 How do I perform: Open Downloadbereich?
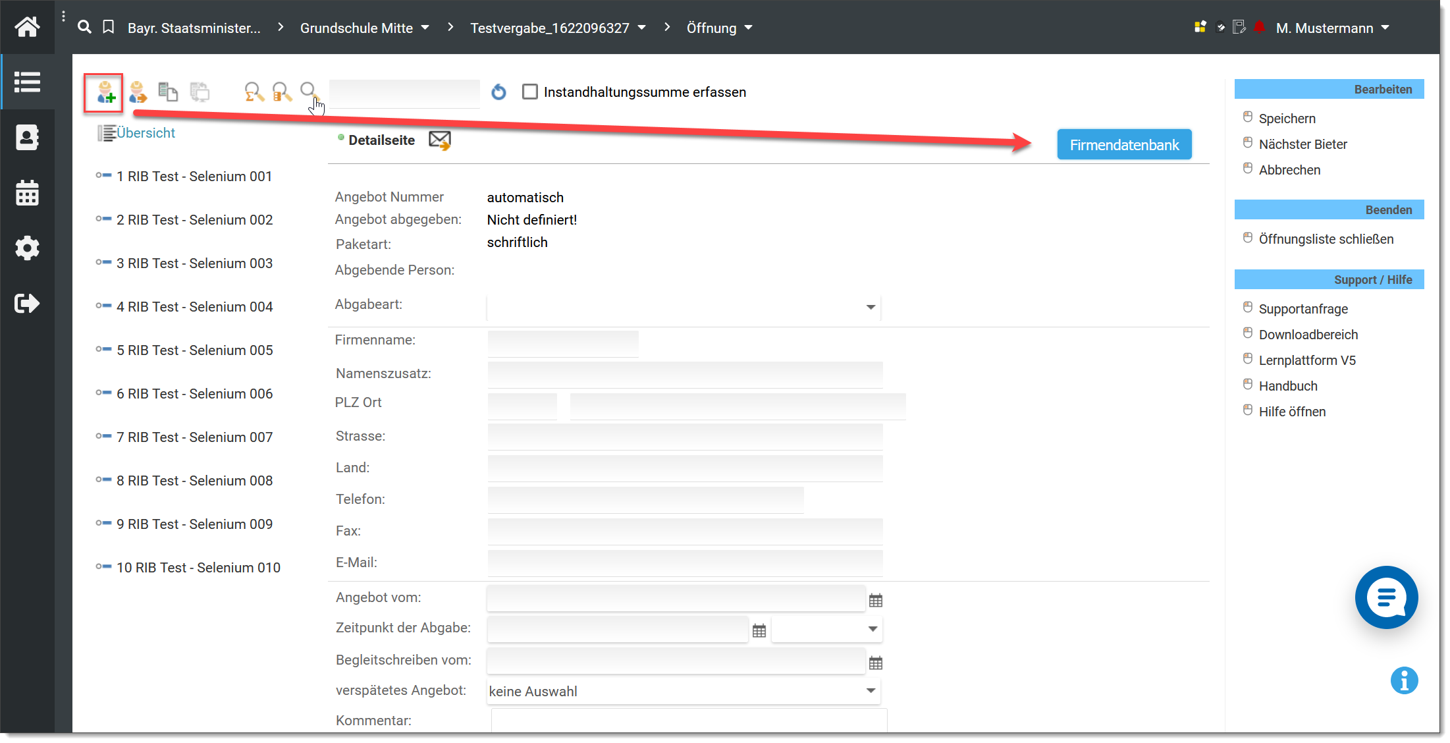tap(1308, 335)
